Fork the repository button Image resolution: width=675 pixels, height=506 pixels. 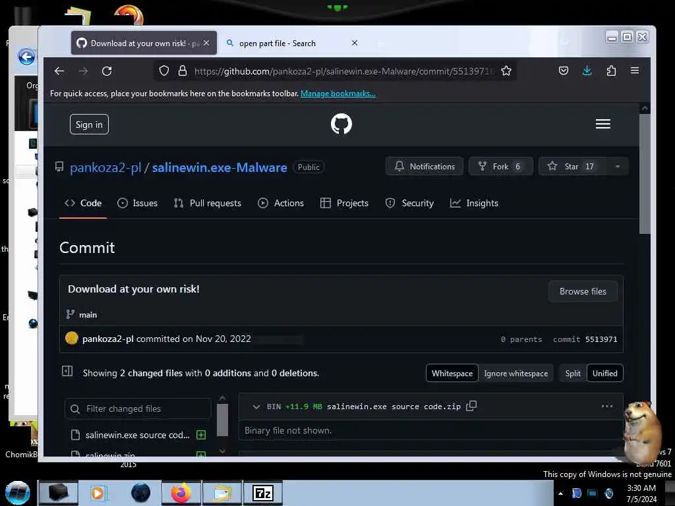click(501, 167)
